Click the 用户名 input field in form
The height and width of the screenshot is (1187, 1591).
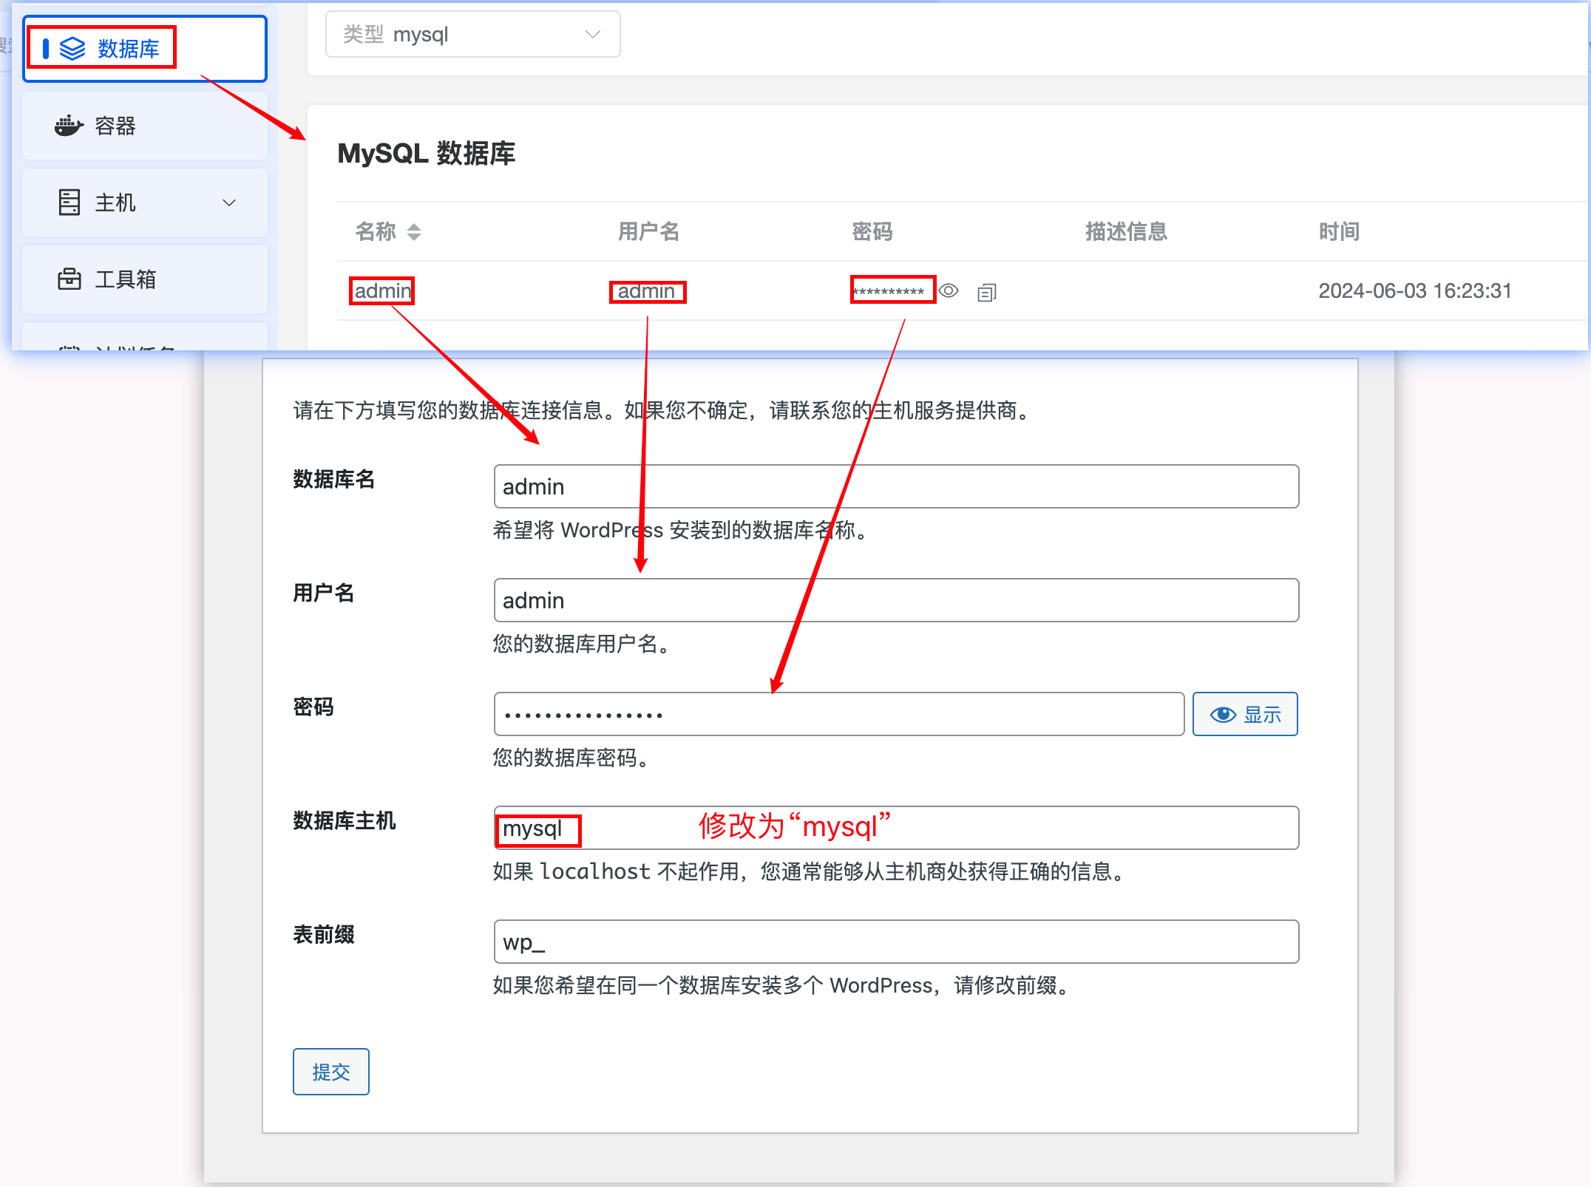click(896, 600)
